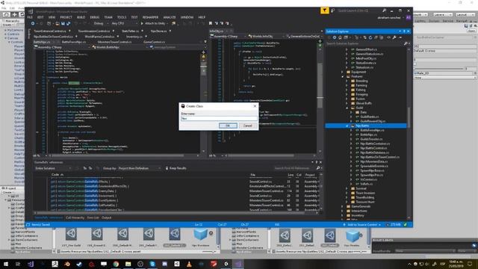This screenshot has width=478, height=269.
Task: Click the Solution Explorer Refresh icon
Action: pyautogui.click(x=370, y=37)
